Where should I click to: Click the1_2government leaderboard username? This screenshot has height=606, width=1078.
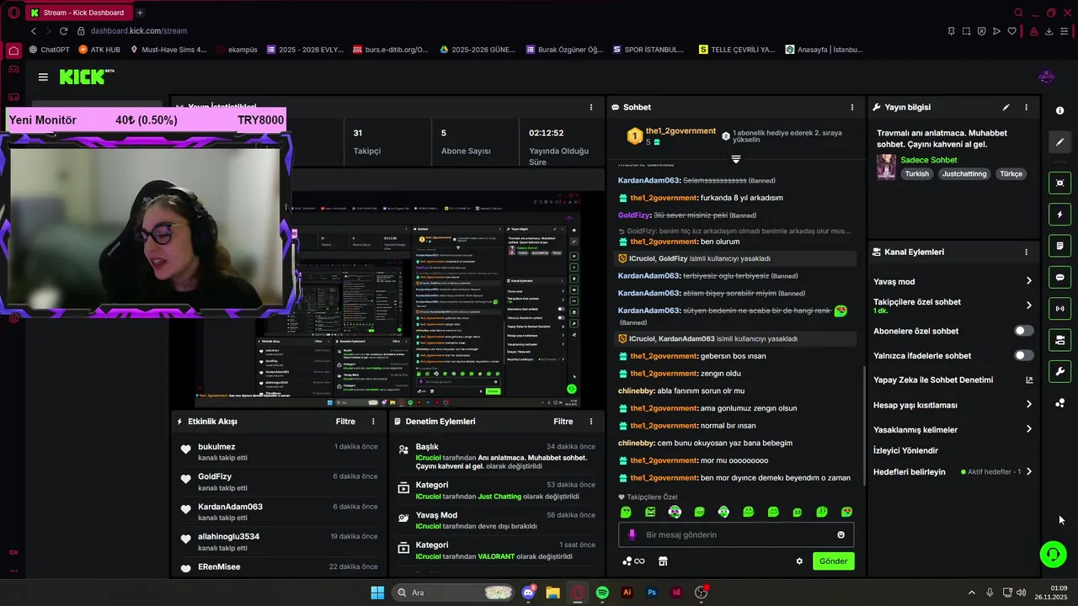click(x=680, y=131)
